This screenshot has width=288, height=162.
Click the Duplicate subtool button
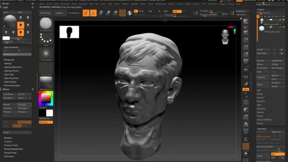[263, 77]
